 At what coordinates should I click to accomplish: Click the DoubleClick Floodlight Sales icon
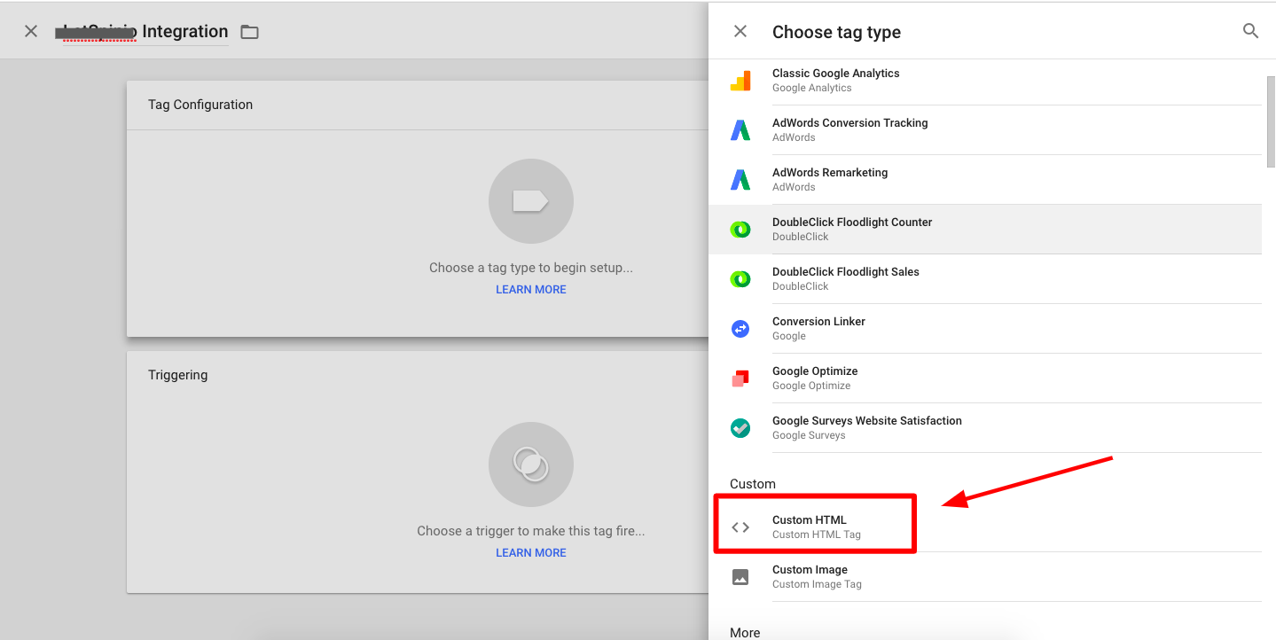click(740, 279)
